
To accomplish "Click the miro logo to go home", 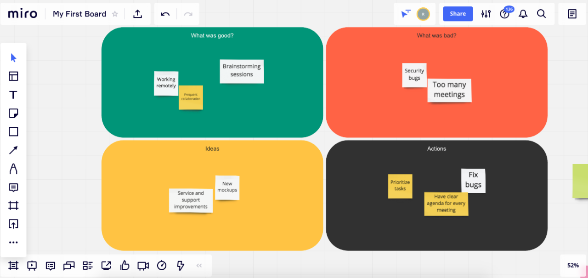I will (23, 14).
